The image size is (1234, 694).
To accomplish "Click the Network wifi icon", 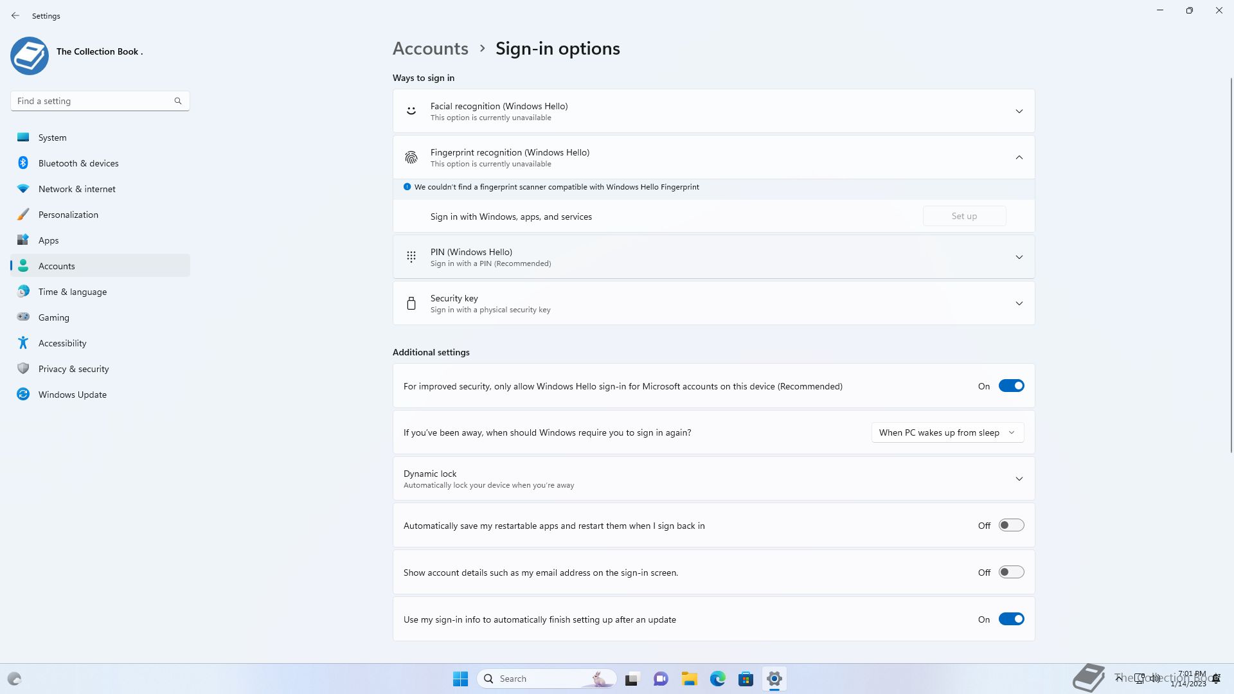I will pos(23,188).
